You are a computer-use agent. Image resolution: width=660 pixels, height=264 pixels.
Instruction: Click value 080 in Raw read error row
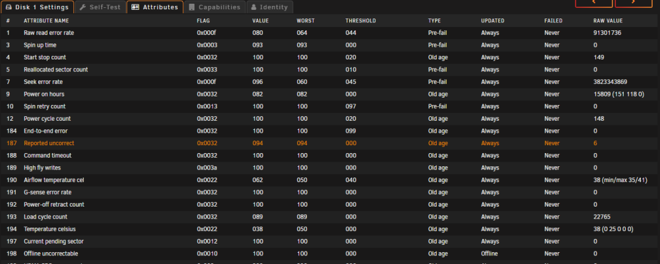257,33
